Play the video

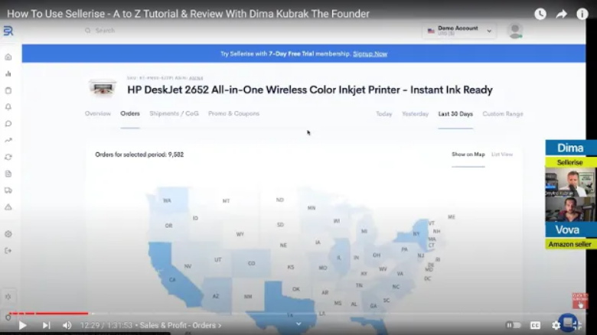click(22, 326)
